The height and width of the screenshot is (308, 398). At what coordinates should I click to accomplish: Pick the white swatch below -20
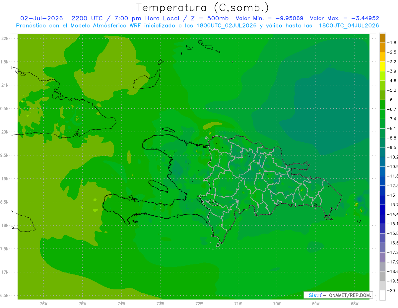click(x=382, y=295)
